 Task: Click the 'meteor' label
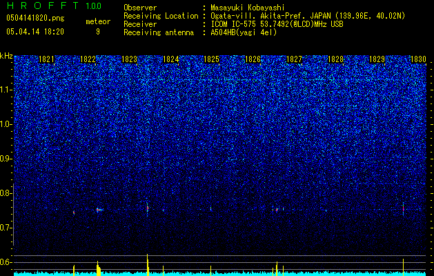tap(98, 21)
